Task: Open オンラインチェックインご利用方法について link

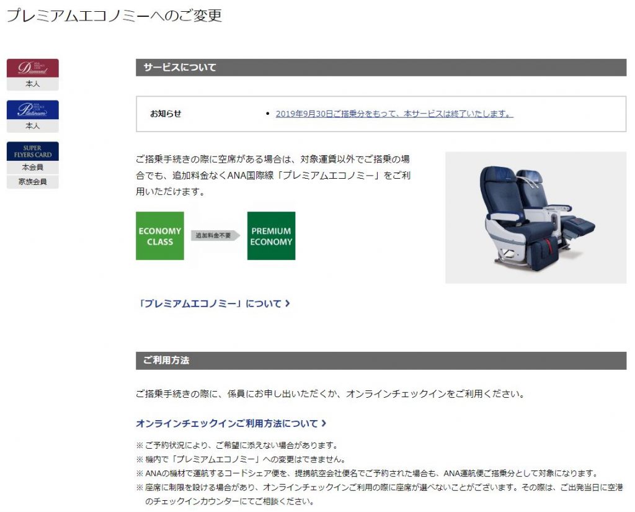Action: pos(231,424)
